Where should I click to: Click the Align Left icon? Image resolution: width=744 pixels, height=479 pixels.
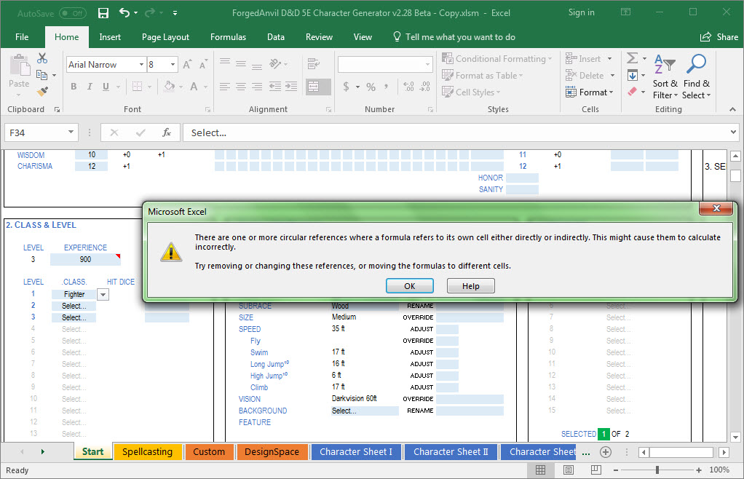[225, 87]
